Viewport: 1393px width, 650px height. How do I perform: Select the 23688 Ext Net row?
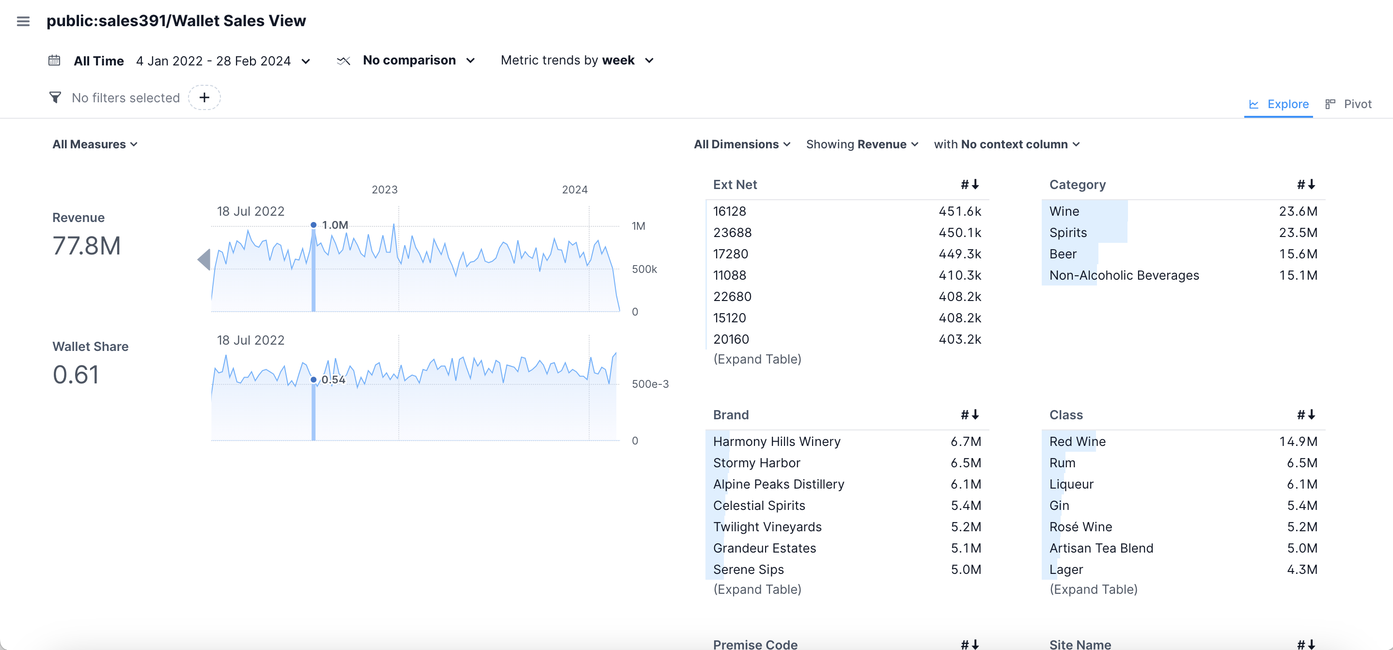847,233
